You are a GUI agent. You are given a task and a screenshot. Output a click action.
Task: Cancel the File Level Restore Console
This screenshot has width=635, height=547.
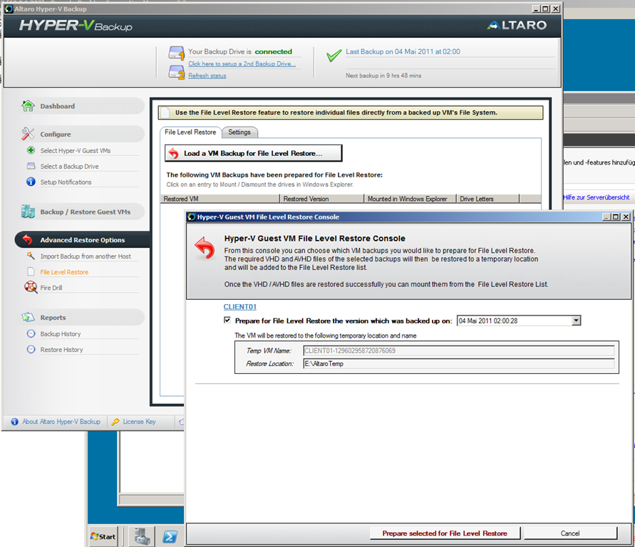point(570,533)
